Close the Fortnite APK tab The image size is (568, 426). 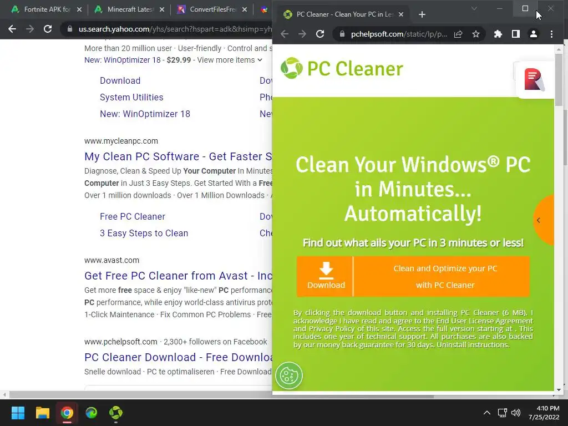click(79, 9)
